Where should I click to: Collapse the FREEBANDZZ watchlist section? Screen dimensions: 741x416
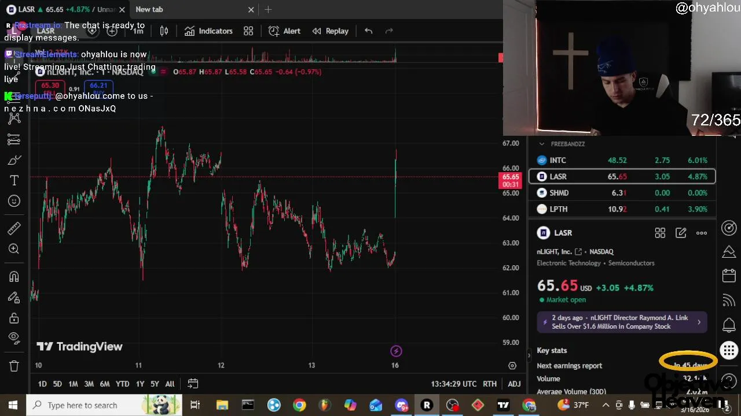pyautogui.click(x=541, y=144)
